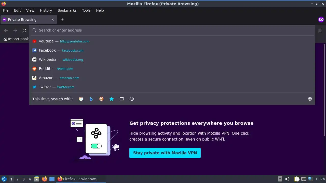Search open Tabs via rectangle icon

coord(122,99)
